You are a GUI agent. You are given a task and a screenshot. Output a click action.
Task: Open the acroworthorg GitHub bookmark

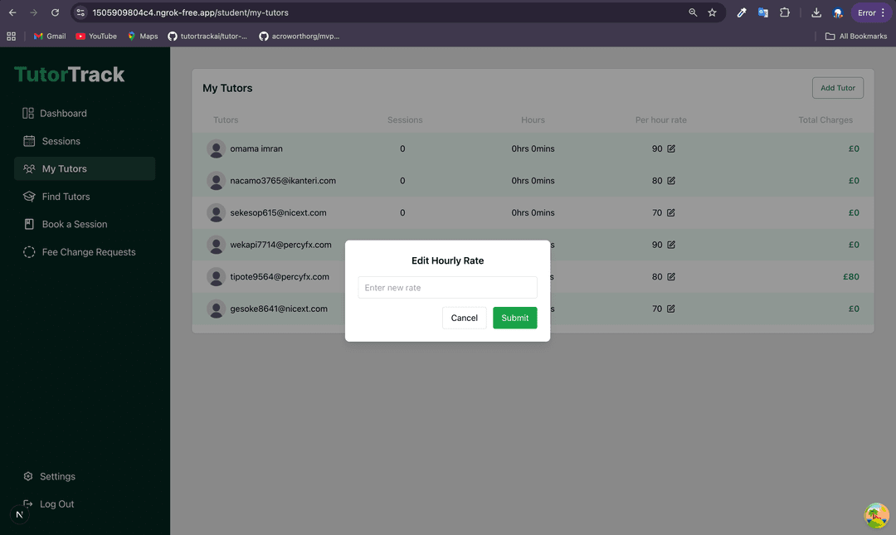point(299,36)
